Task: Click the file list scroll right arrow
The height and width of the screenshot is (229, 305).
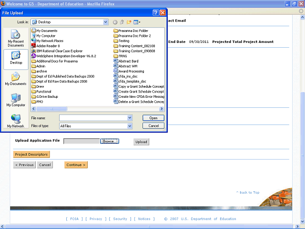Action: [x=162, y=109]
